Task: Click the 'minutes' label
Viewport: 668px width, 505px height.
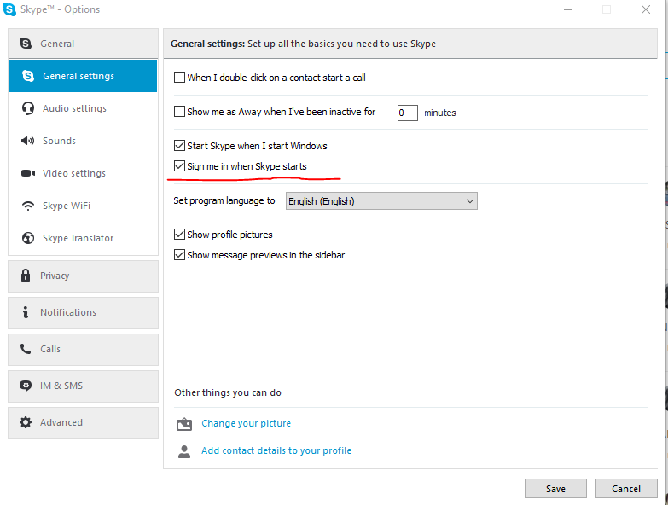Action: click(440, 113)
